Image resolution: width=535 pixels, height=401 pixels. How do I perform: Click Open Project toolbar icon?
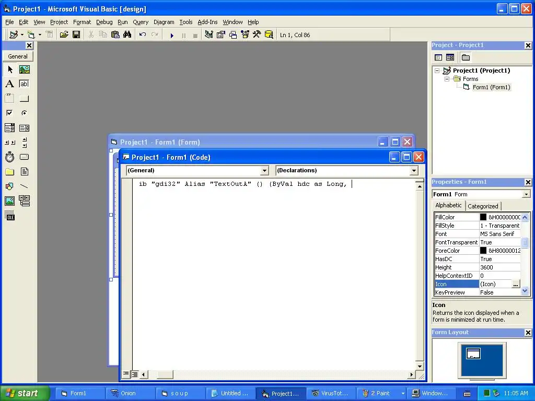(64, 35)
